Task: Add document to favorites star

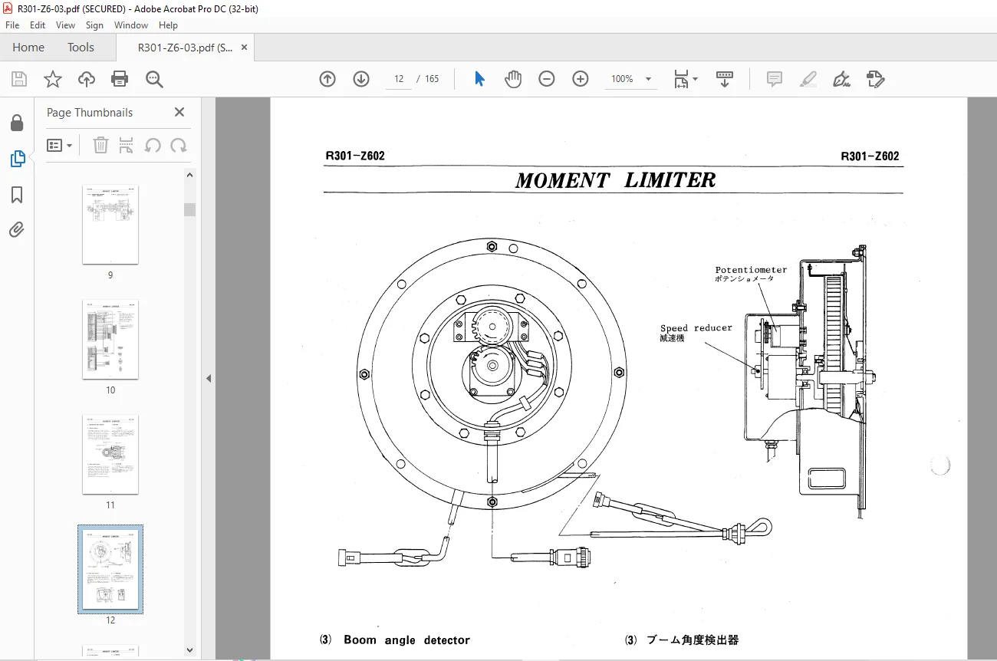Action: click(x=53, y=79)
